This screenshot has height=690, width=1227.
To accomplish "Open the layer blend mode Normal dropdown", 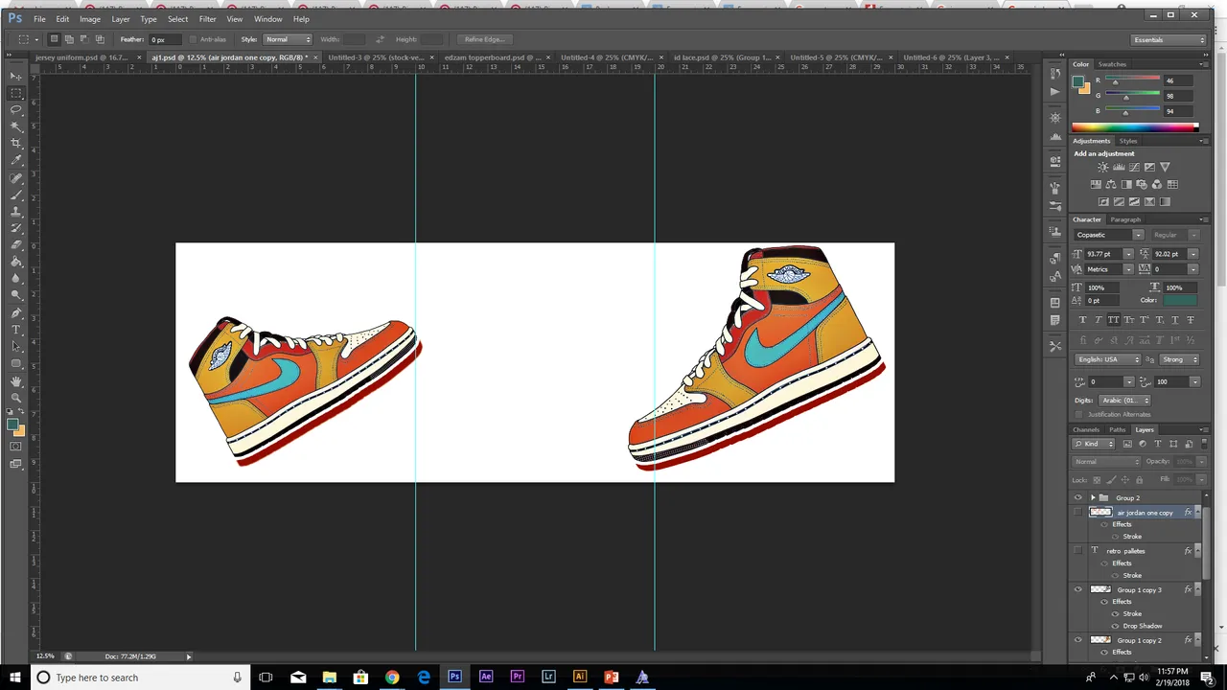I will click(1106, 462).
